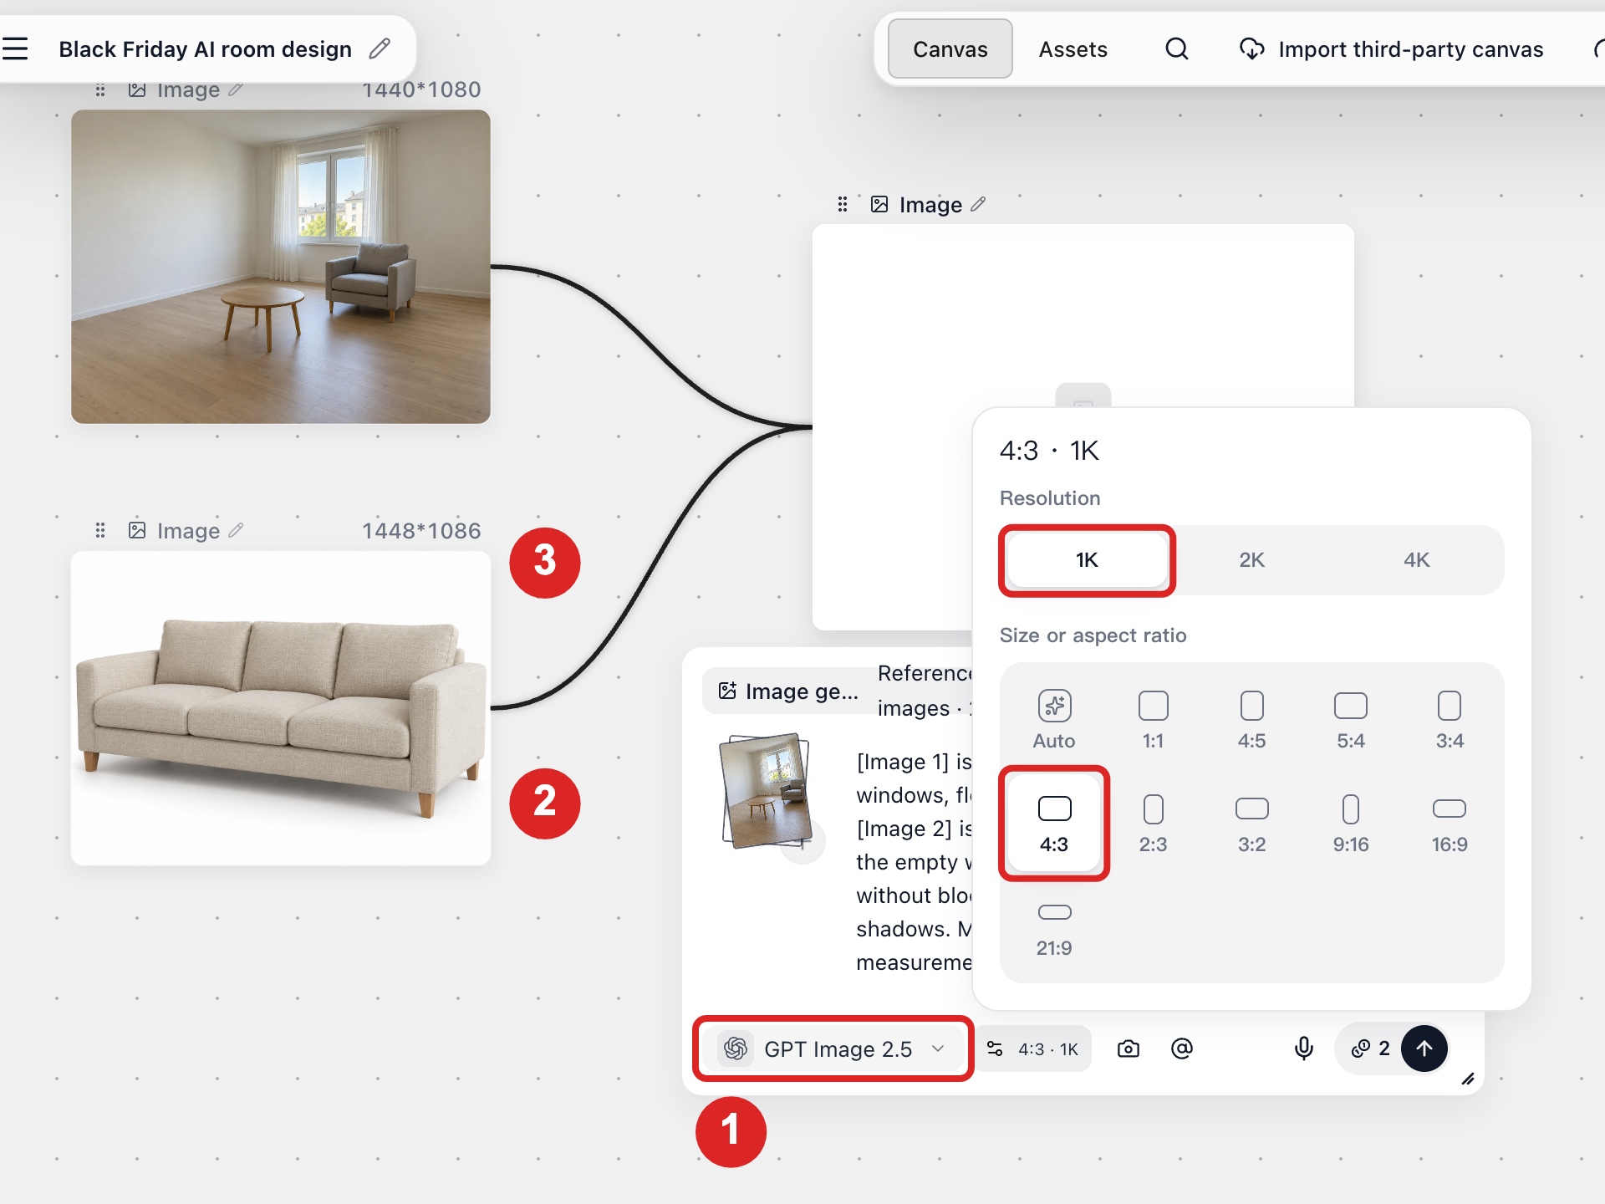The image size is (1605, 1204).
Task: Click the microphone icon
Action: click(x=1303, y=1048)
